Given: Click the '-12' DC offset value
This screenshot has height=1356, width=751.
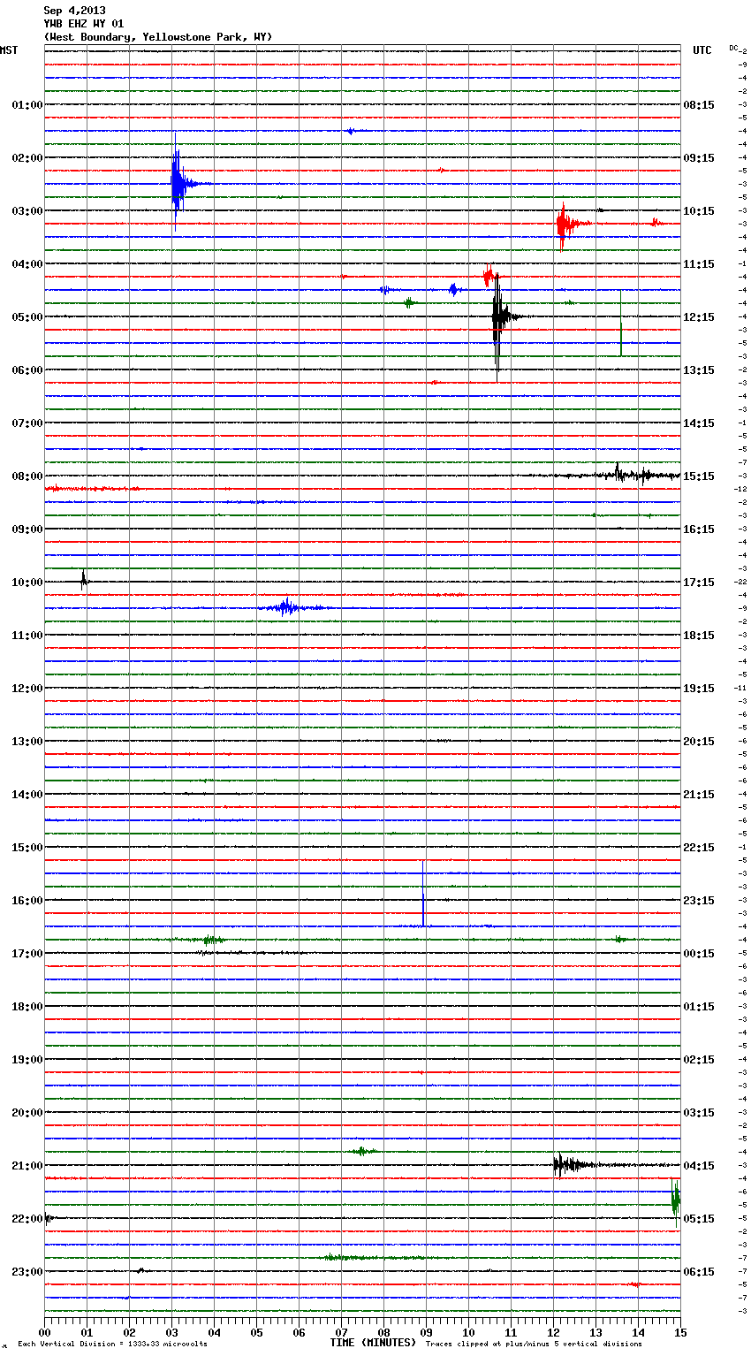Looking at the screenshot, I should coord(741,489).
